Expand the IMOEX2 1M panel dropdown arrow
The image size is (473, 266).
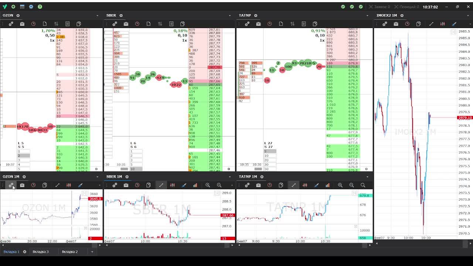coord(468,16)
